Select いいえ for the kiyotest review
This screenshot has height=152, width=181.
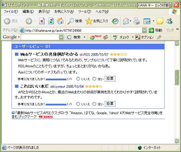(x=78, y=104)
